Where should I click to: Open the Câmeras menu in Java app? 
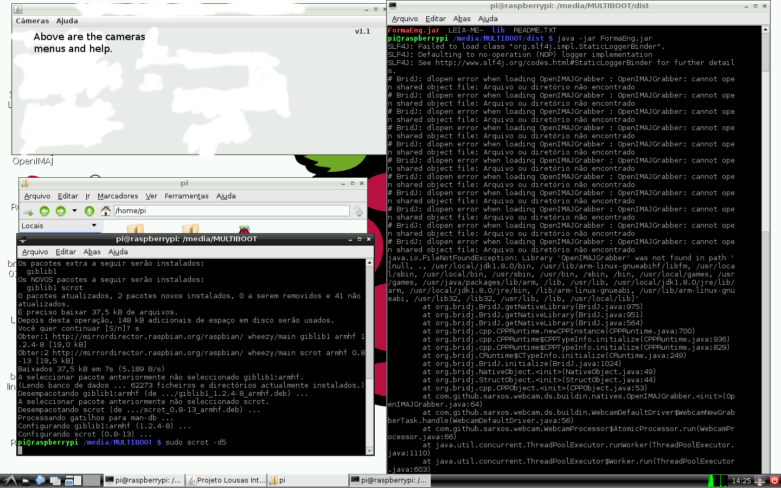33,21
